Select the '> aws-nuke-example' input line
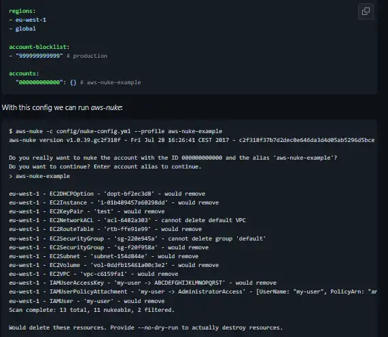The height and width of the screenshot is (337, 388). 39,176
